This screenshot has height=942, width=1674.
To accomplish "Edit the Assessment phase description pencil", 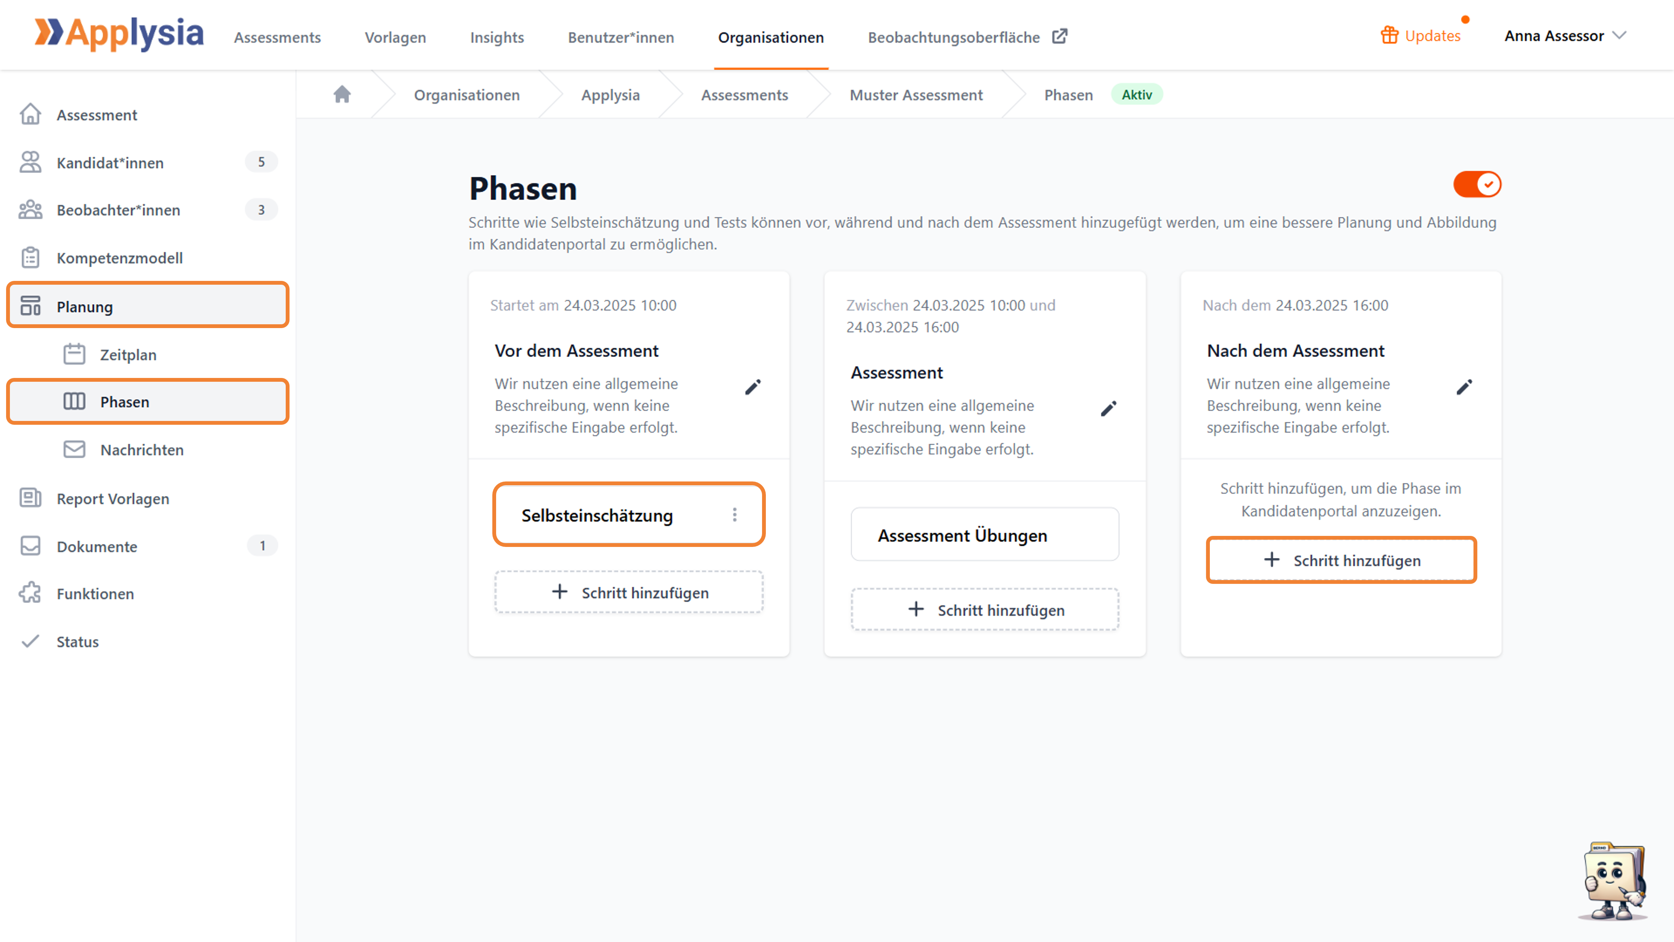I will click(1109, 409).
